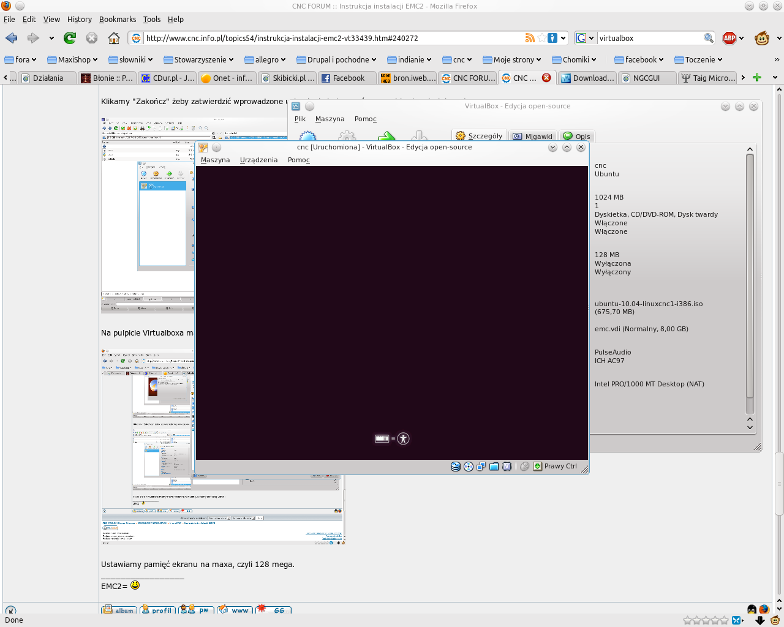Click the Stop loading icon in Firefox toolbar
The image size is (784, 627).
tap(92, 38)
